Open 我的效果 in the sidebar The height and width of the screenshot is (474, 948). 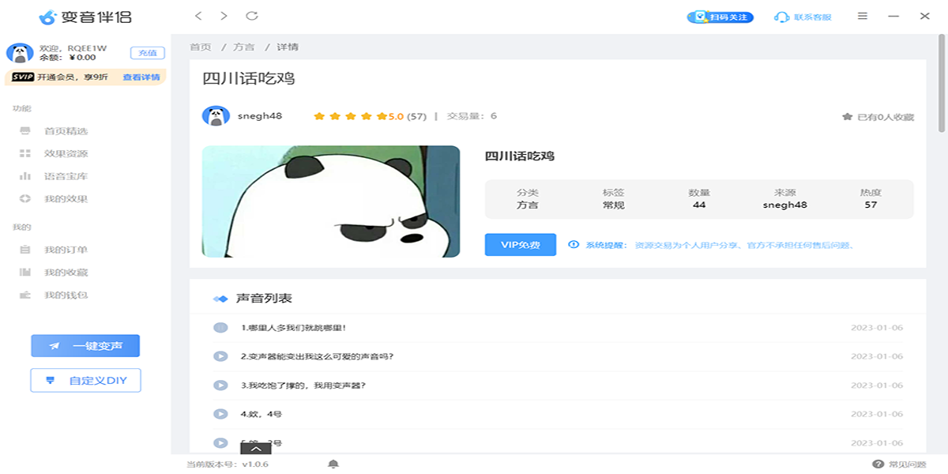[x=66, y=199]
